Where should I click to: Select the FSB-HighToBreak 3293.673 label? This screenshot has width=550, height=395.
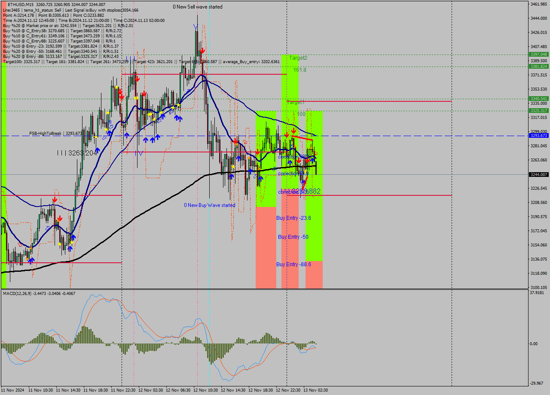(55, 134)
